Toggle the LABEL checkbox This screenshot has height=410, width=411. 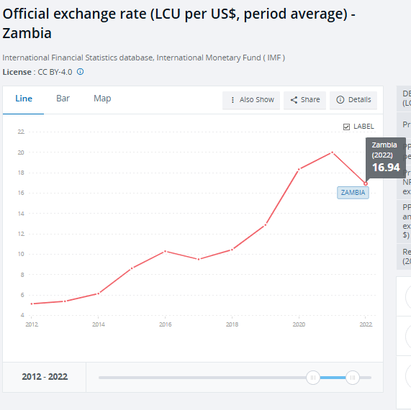[346, 127]
